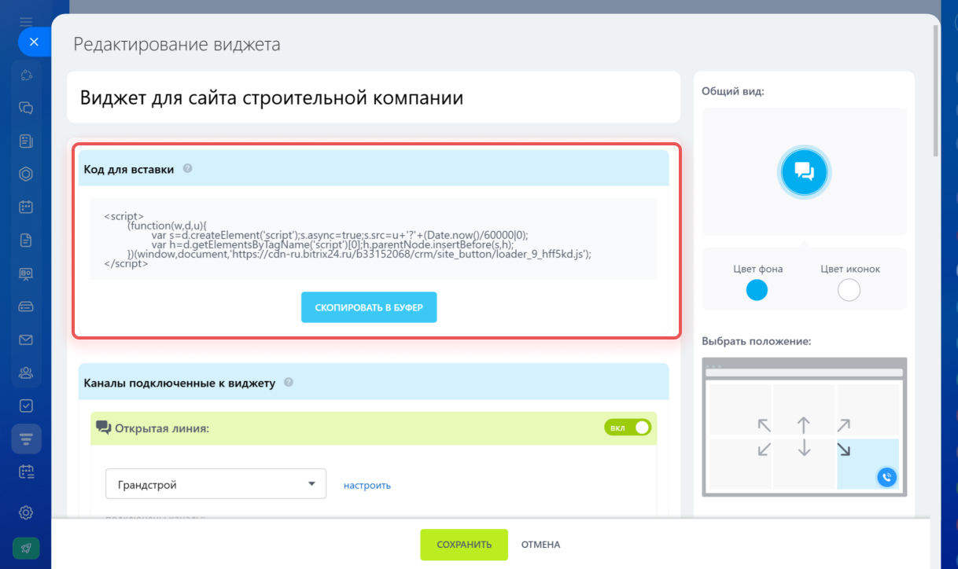Click the 'Выбрать положение:' label
Viewport: 958px width, 569px height.
pos(757,341)
